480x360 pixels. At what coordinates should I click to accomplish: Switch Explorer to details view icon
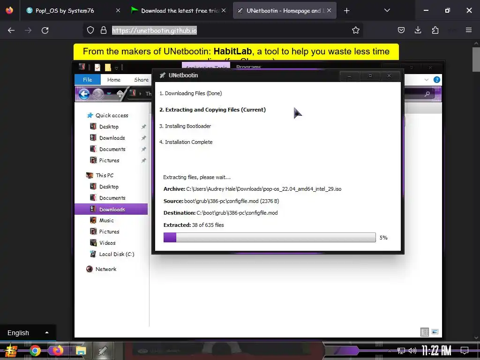[x=425, y=332]
